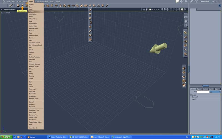Viewport: 222px width, 139px height.
Task: Expand the properties tray top-right menu
Action: pyautogui.click(x=220, y=6)
